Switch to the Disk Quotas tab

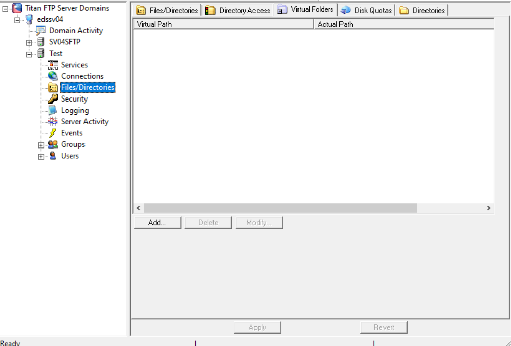[366, 9]
